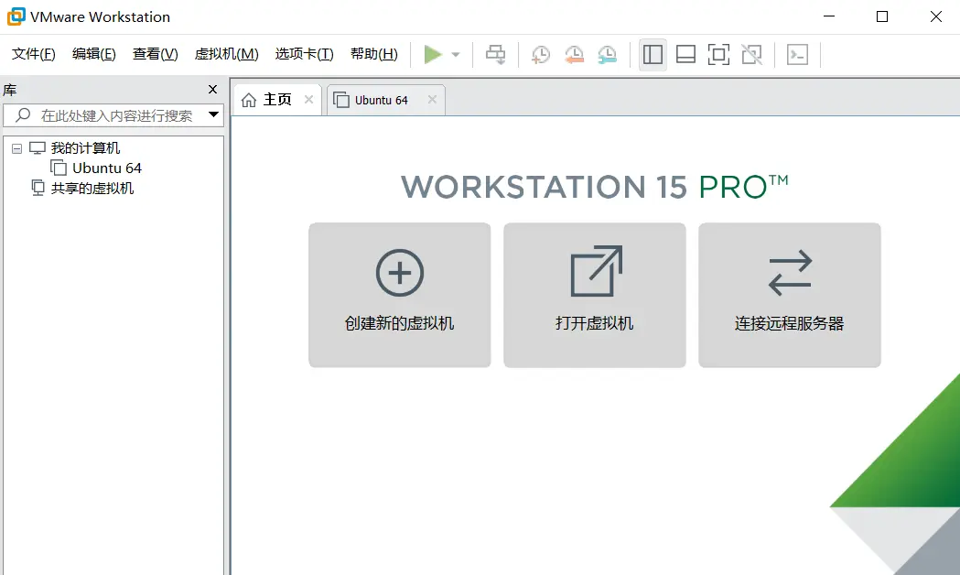
Task: Minimize the VMware Workstation window
Action: click(x=829, y=16)
